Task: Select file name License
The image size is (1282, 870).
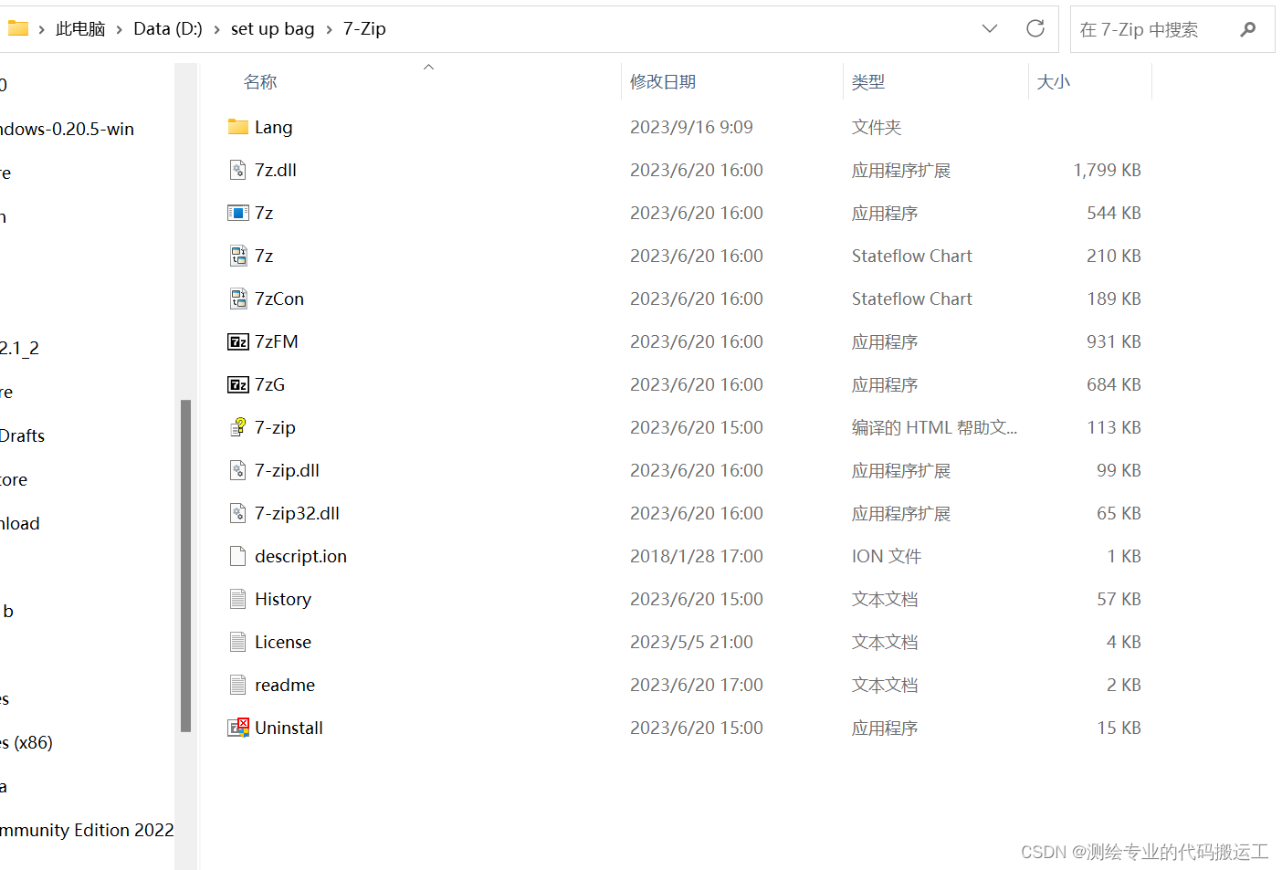Action: [283, 642]
